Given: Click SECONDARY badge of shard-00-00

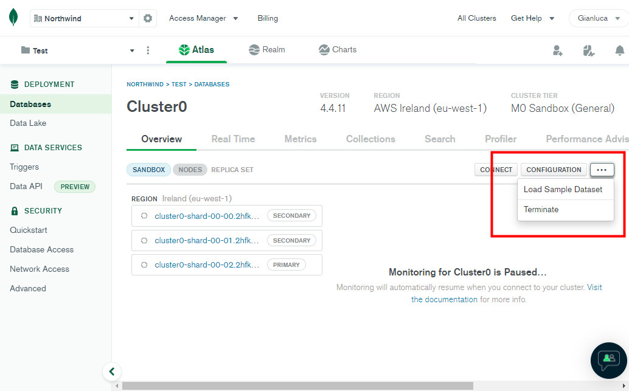Looking at the screenshot, I should [x=291, y=216].
